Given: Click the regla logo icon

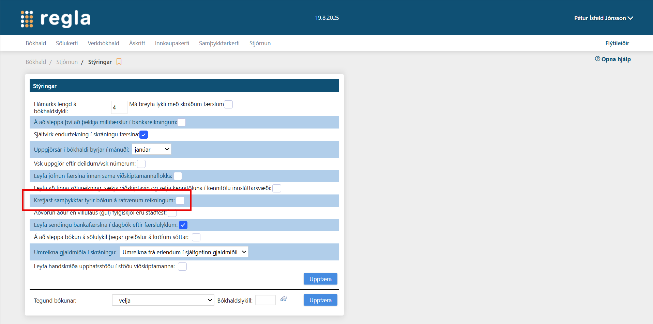Looking at the screenshot, I should point(27,19).
